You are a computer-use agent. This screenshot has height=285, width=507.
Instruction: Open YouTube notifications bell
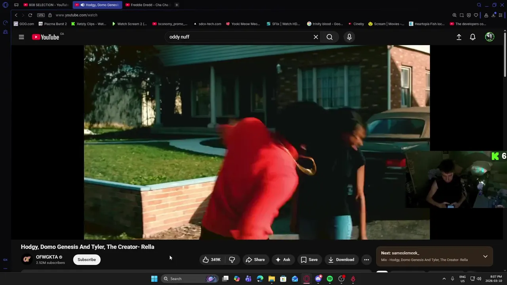473,37
